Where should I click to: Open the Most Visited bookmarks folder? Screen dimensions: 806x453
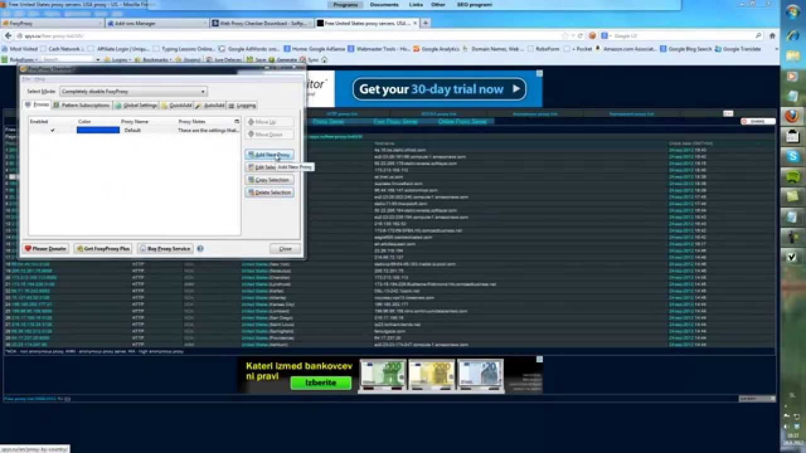[x=21, y=48]
